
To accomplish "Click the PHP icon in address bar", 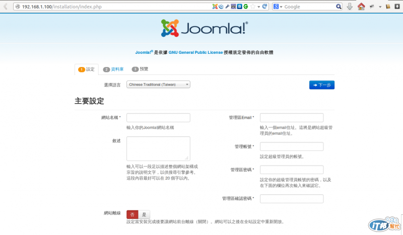I will [x=233, y=7].
